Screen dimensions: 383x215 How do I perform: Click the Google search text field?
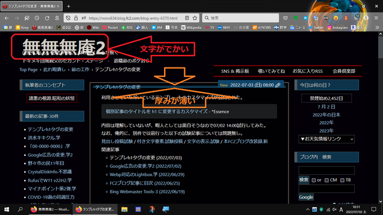click(327, 189)
